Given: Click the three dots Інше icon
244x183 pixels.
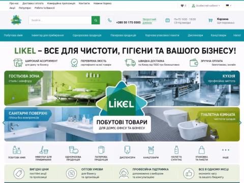Looking at the screenshot, I should click(226, 150).
